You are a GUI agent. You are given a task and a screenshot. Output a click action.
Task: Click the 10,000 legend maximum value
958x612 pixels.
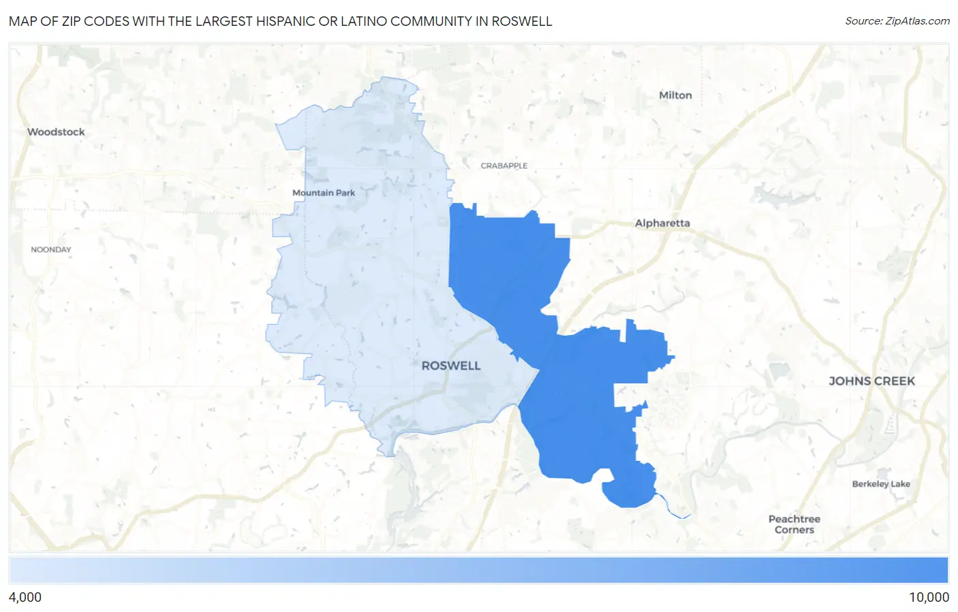click(929, 597)
